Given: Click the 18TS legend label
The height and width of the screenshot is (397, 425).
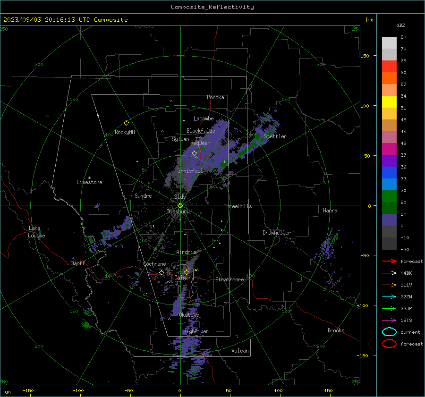Looking at the screenshot, I should pos(406,321).
